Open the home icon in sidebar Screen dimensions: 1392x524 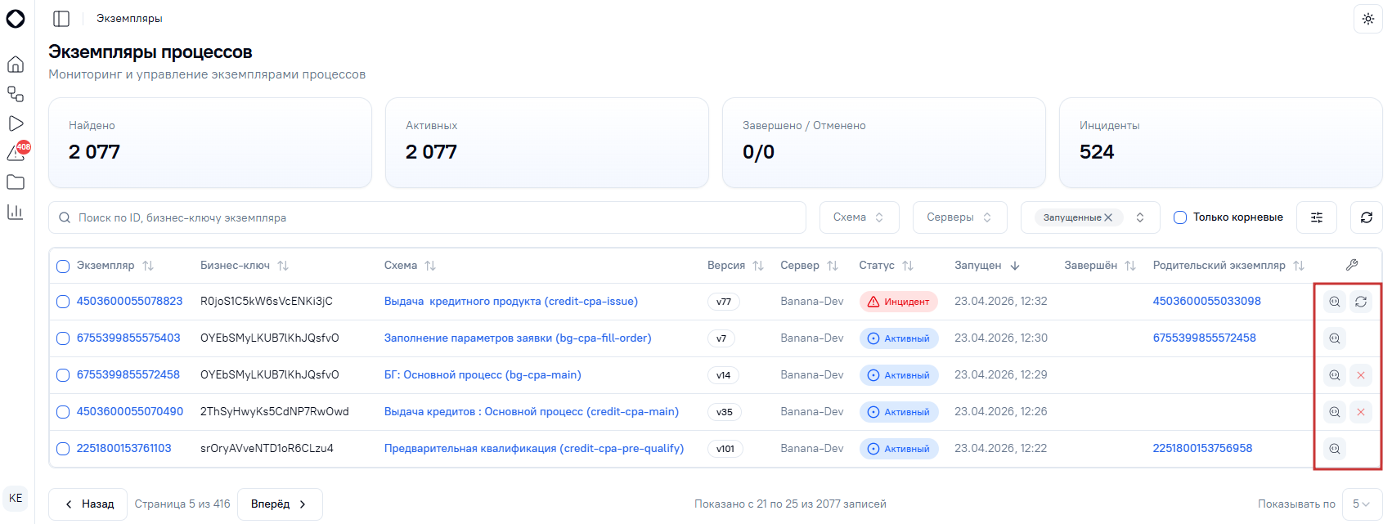16,65
